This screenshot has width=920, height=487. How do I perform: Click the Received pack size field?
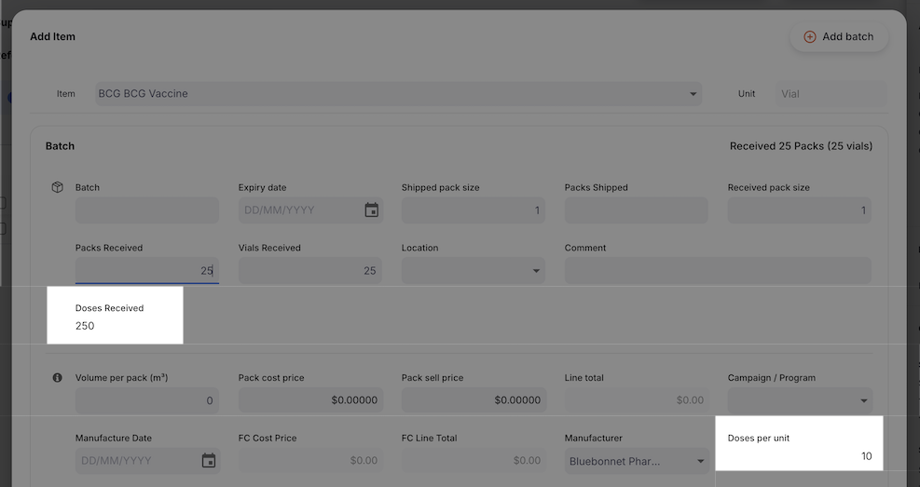(x=799, y=210)
